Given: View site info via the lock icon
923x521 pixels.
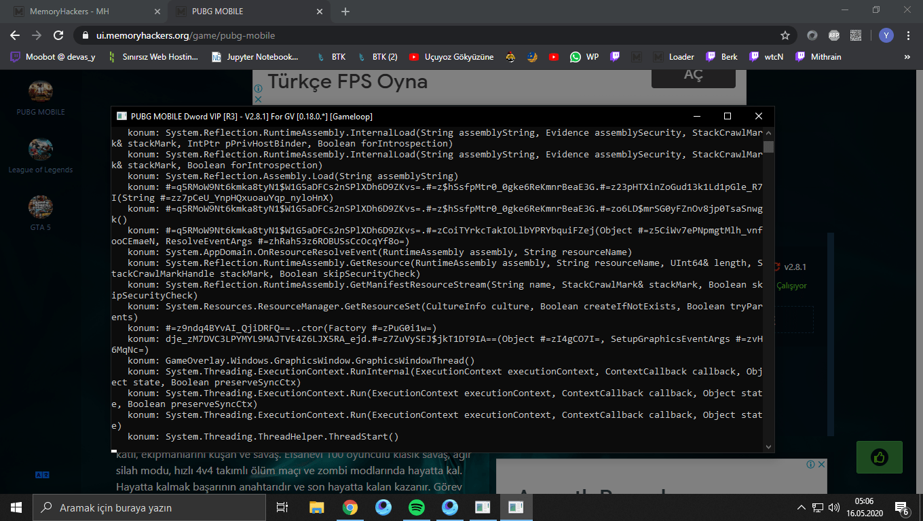Looking at the screenshot, I should (86, 35).
